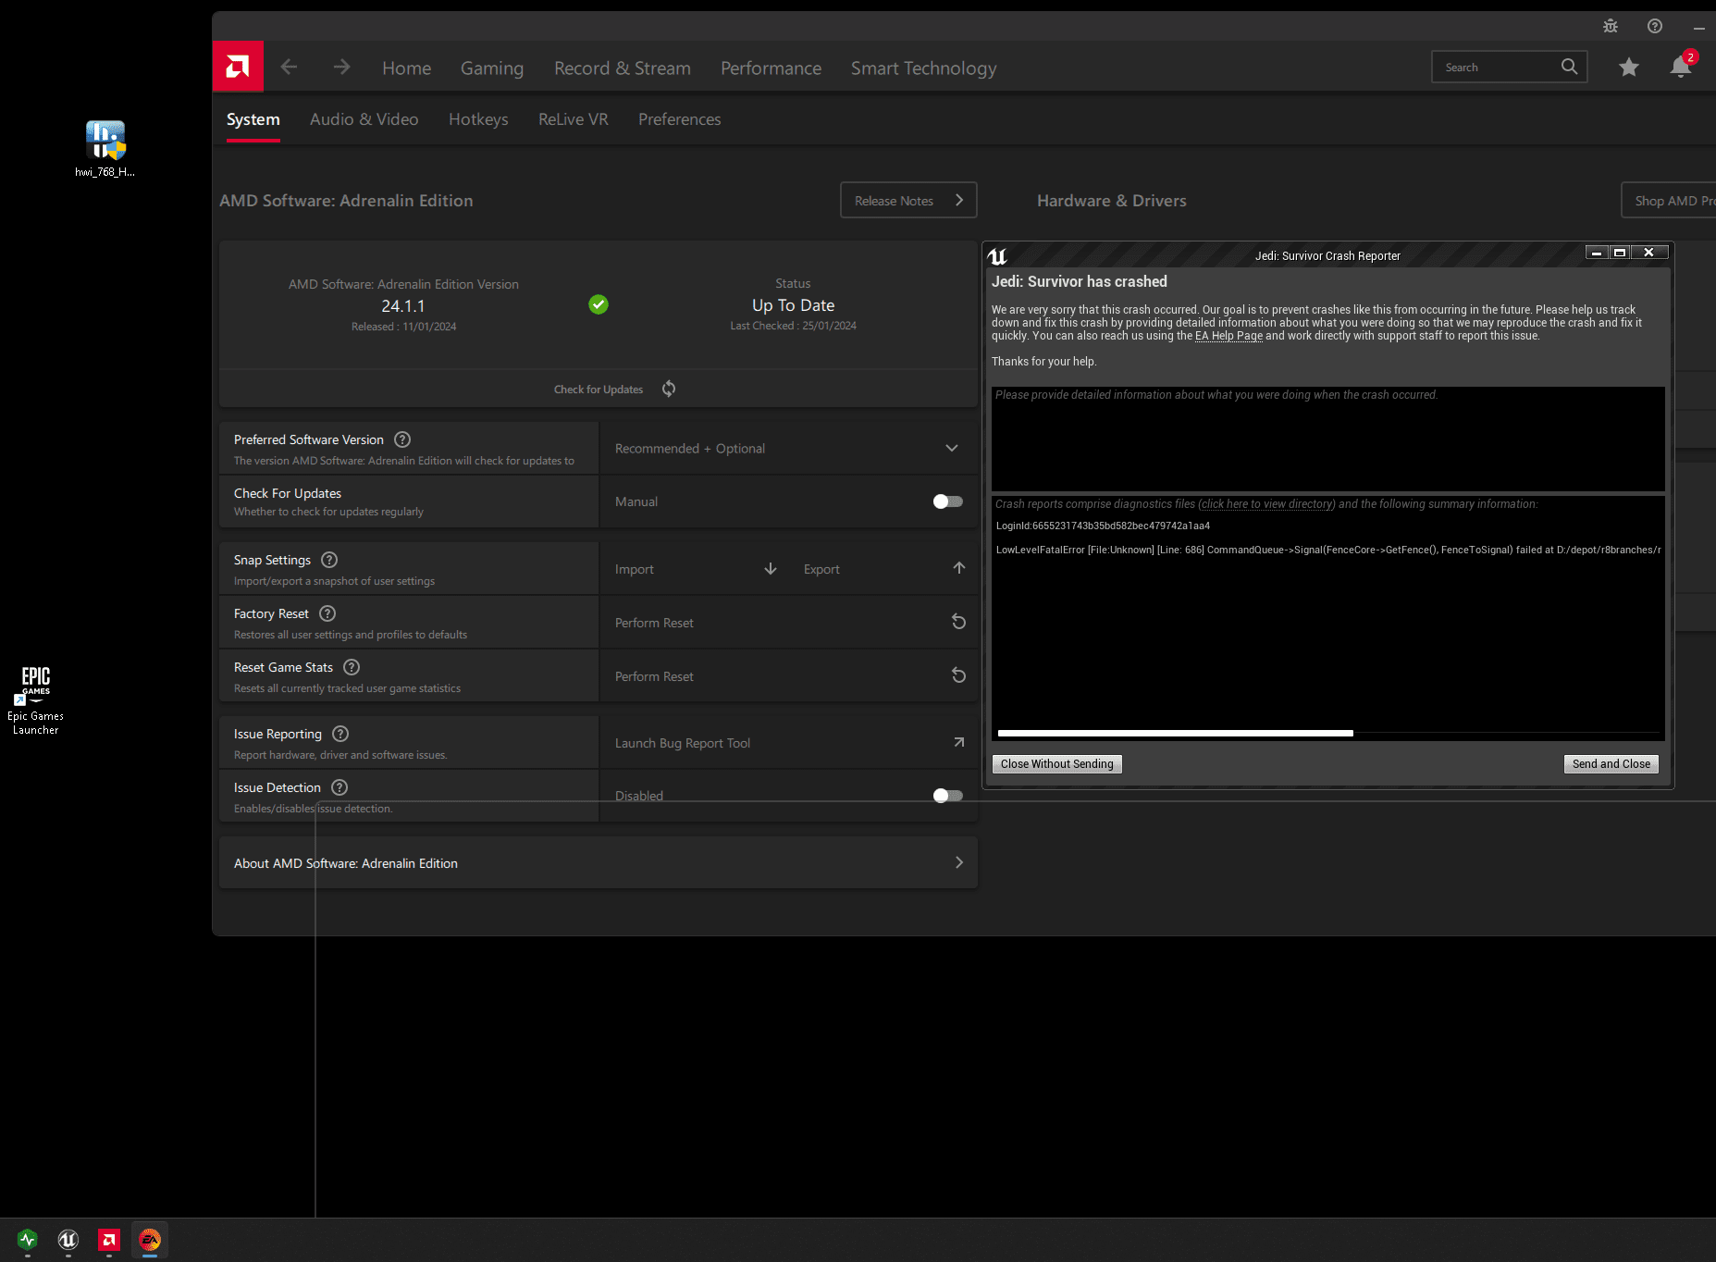1716x1262 pixels.
Task: Open the EA Help Page link
Action: (1228, 336)
